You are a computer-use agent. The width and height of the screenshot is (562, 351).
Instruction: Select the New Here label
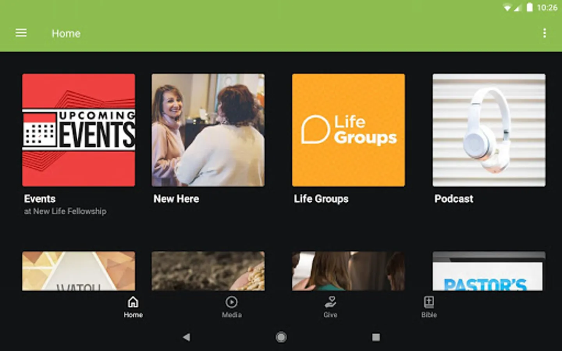(176, 199)
